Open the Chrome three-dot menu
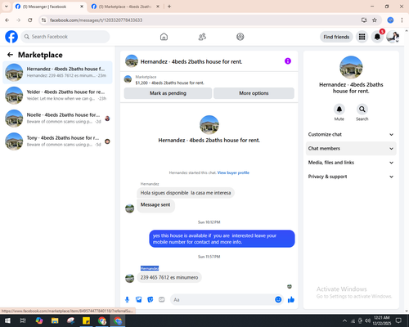The width and height of the screenshot is (409, 327). click(x=402, y=20)
